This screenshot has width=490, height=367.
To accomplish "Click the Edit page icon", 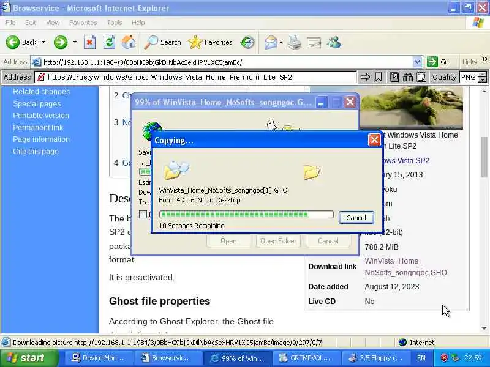I will tap(314, 42).
